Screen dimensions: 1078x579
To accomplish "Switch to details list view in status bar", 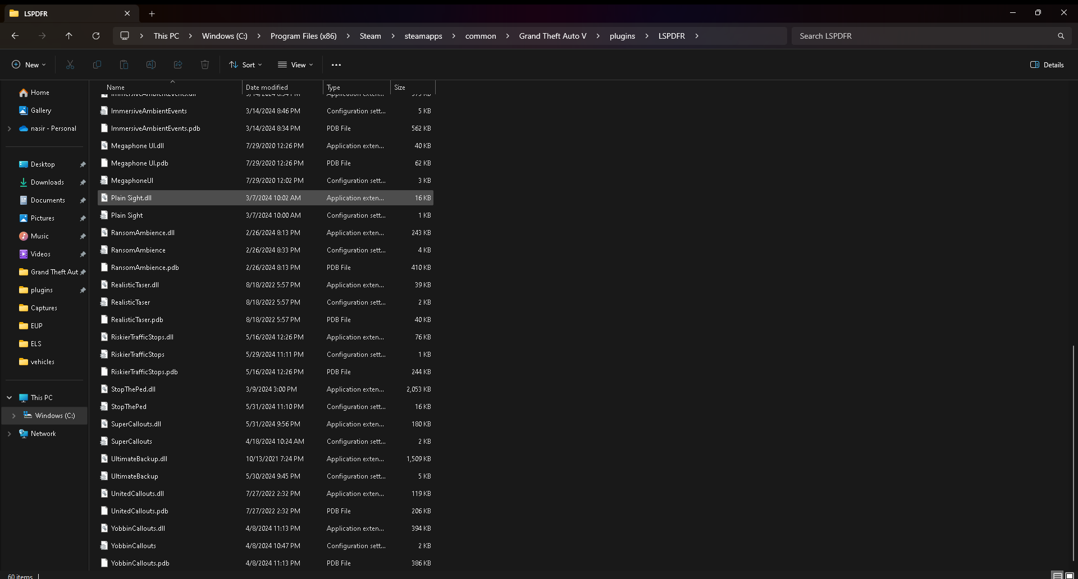I will 1057,576.
